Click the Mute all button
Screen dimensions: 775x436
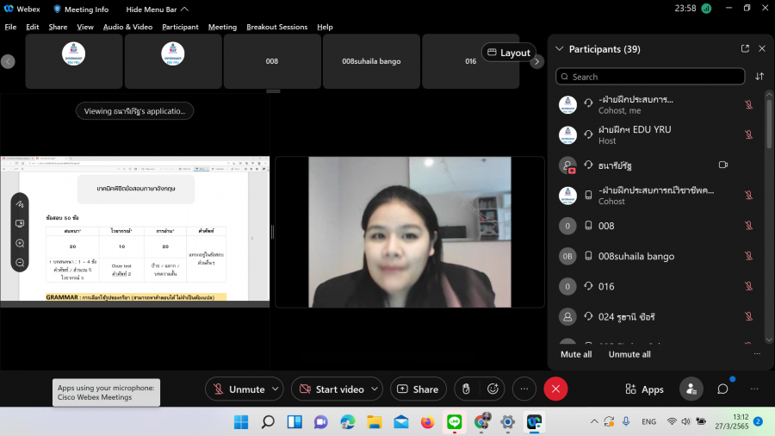coord(576,354)
